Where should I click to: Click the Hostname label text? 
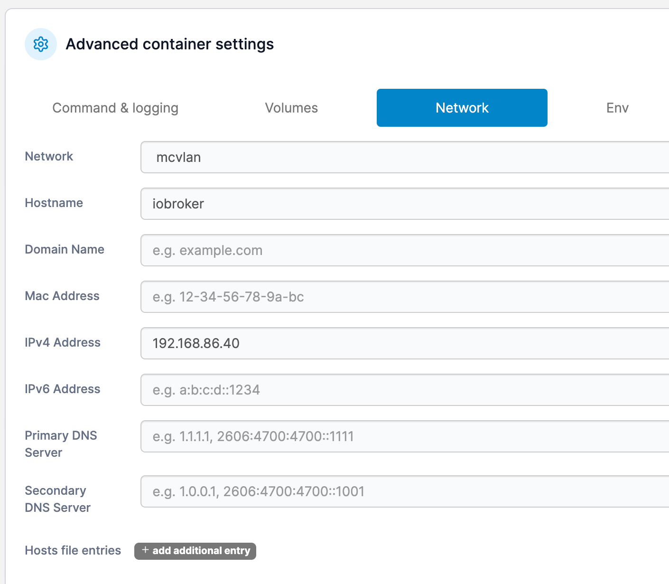tap(54, 203)
